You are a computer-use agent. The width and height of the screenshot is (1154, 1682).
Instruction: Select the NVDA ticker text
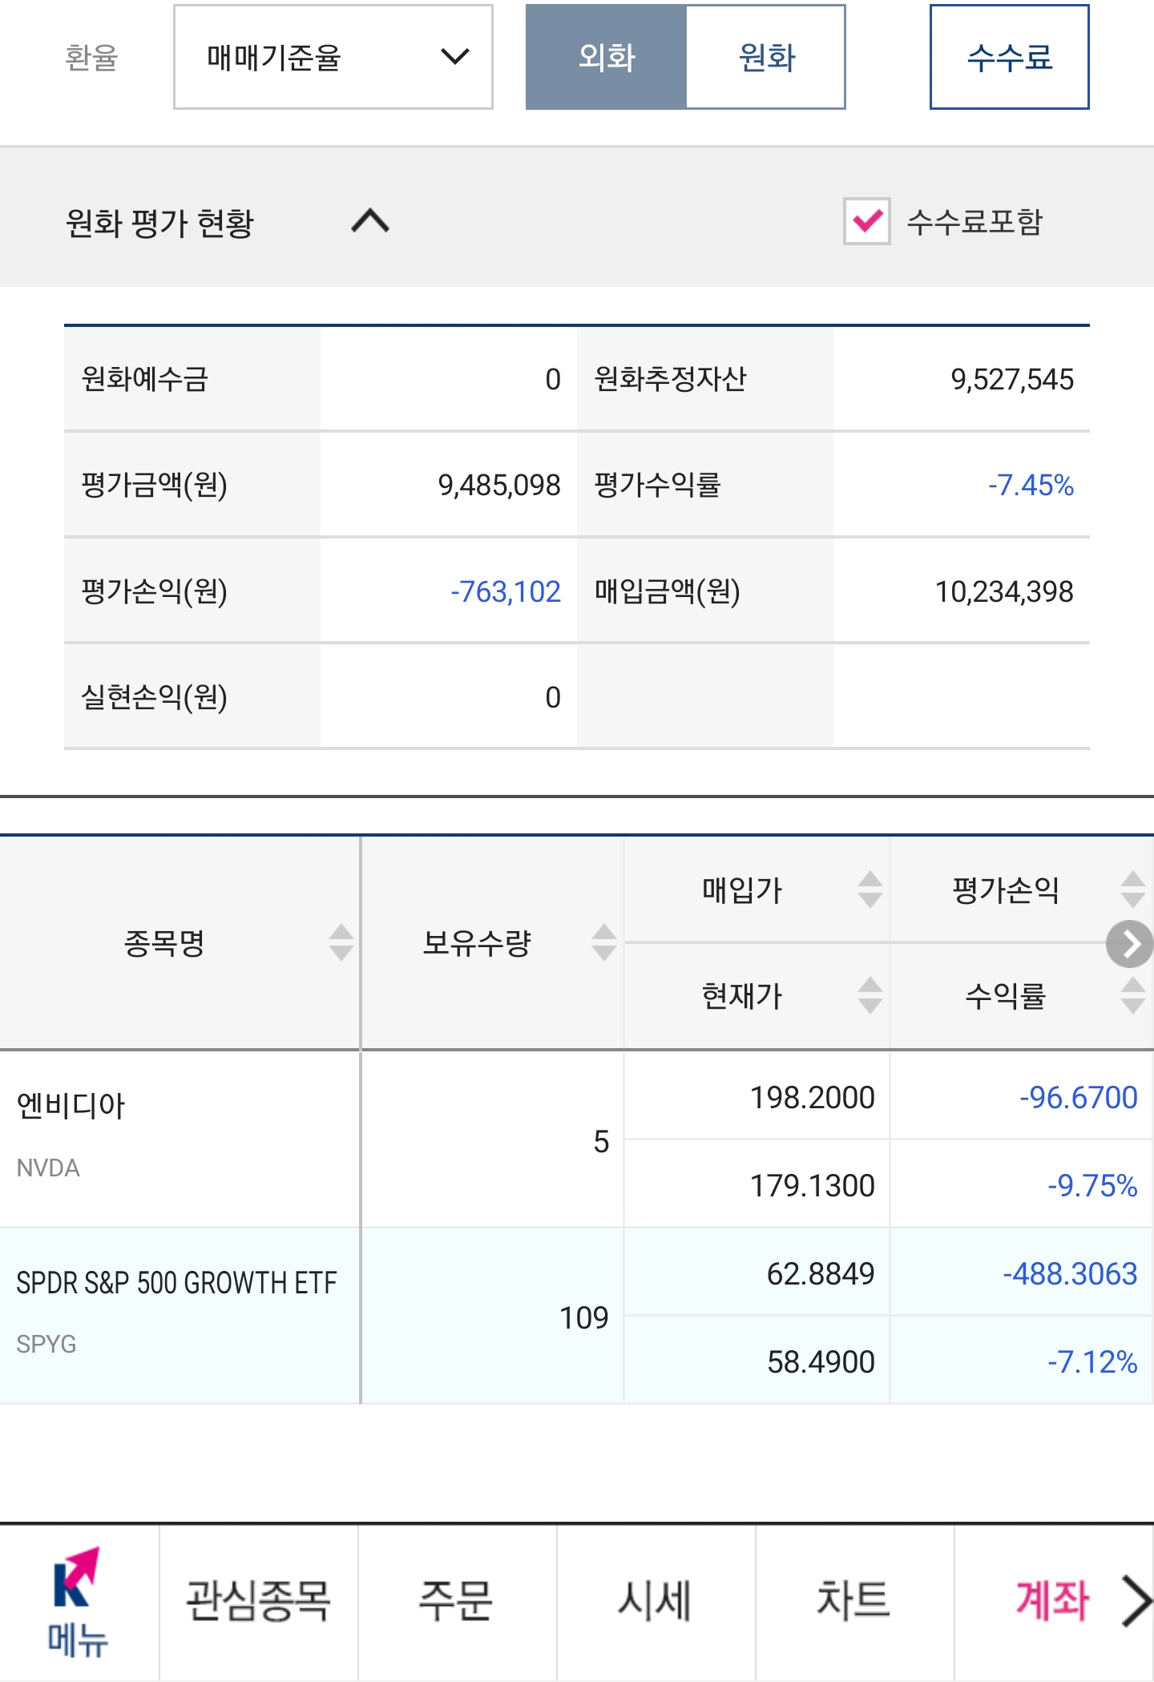click(48, 1168)
